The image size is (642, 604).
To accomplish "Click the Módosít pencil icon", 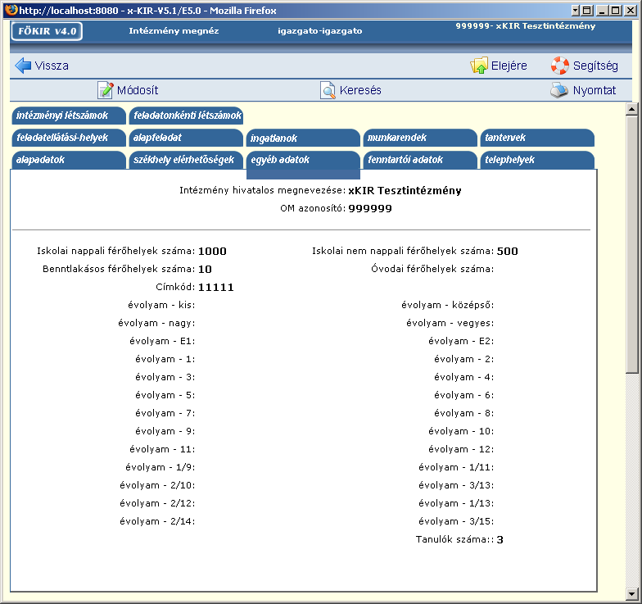I will coord(105,90).
